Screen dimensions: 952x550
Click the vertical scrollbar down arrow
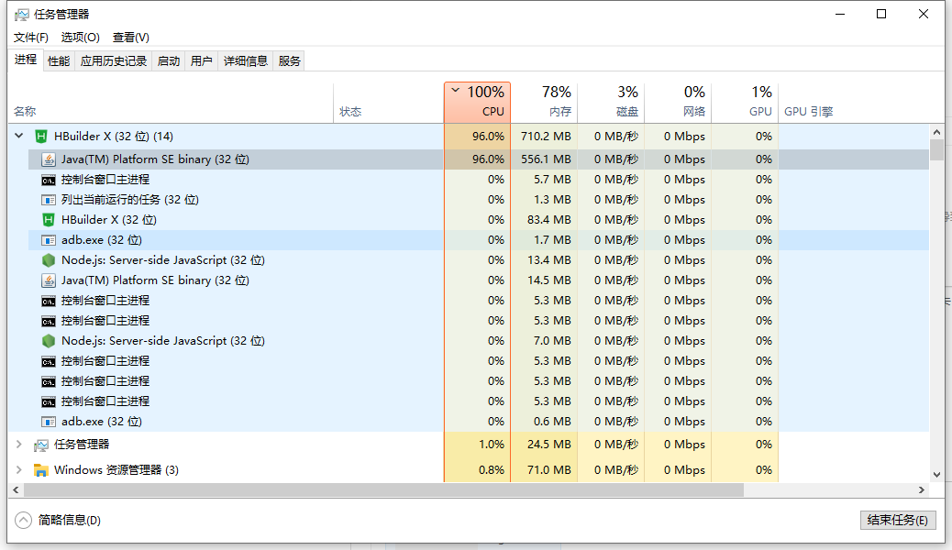pos(936,474)
